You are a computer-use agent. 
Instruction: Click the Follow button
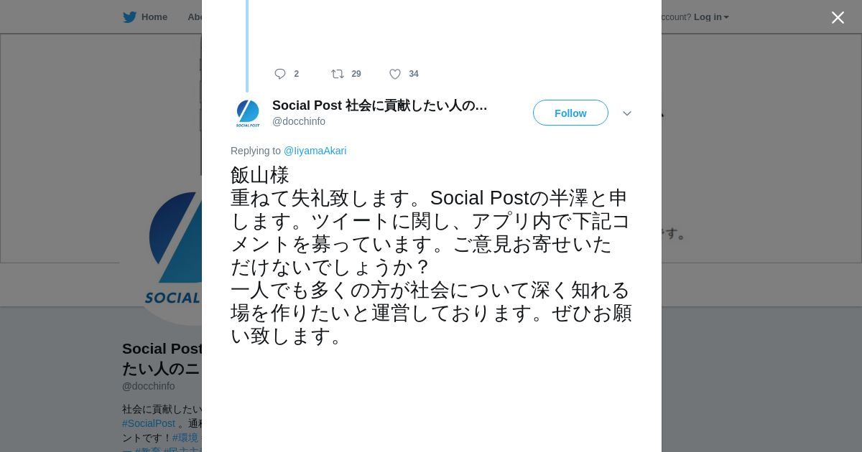[x=570, y=113]
